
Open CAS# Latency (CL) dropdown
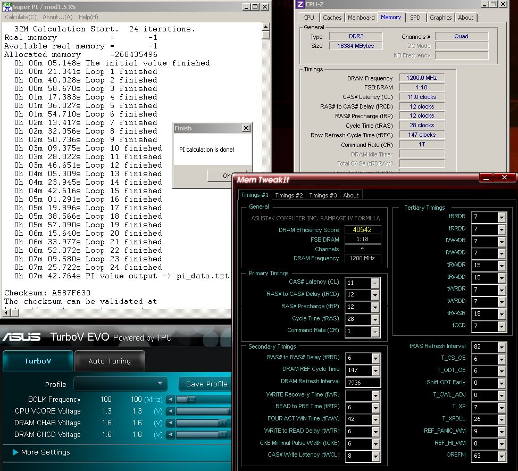click(375, 283)
